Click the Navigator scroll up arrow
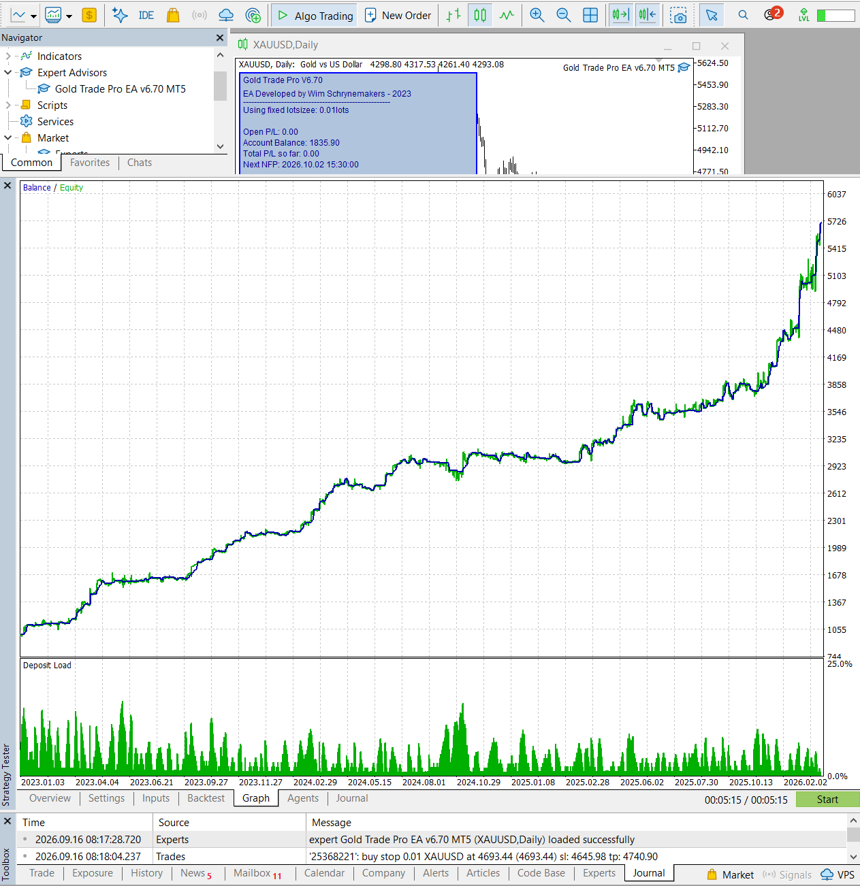Image resolution: width=860 pixels, height=886 pixels. click(x=220, y=55)
